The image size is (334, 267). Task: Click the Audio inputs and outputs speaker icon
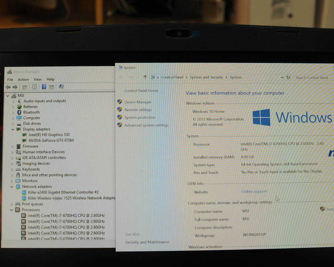19,101
